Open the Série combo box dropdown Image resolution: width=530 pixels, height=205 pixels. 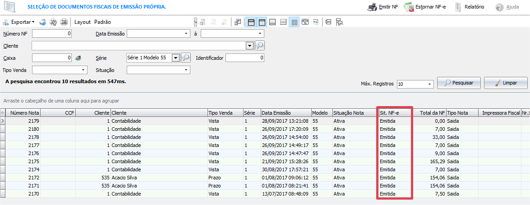175,58
